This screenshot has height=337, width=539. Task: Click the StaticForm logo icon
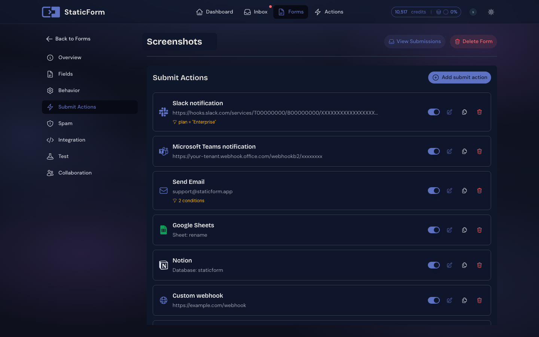[x=51, y=12]
